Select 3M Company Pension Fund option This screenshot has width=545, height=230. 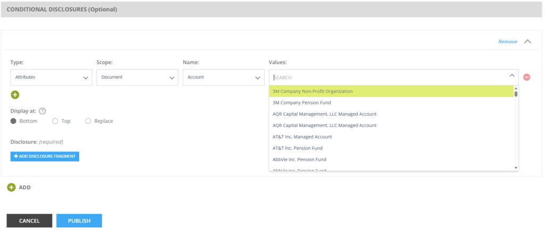(301, 103)
